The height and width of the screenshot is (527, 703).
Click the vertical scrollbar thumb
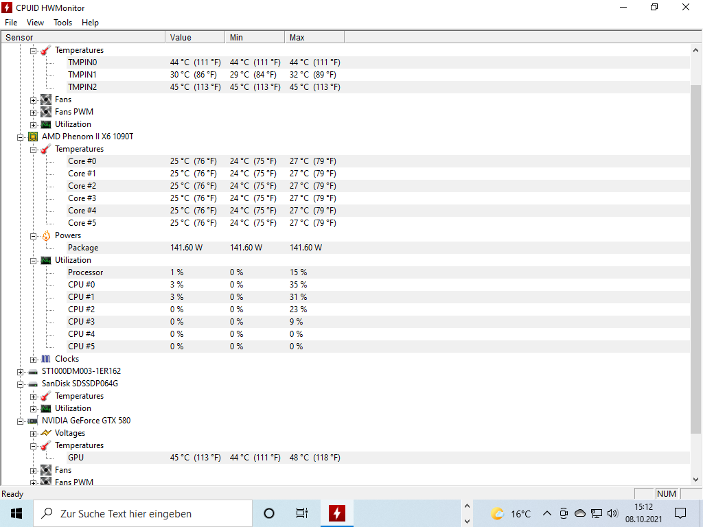695,259
